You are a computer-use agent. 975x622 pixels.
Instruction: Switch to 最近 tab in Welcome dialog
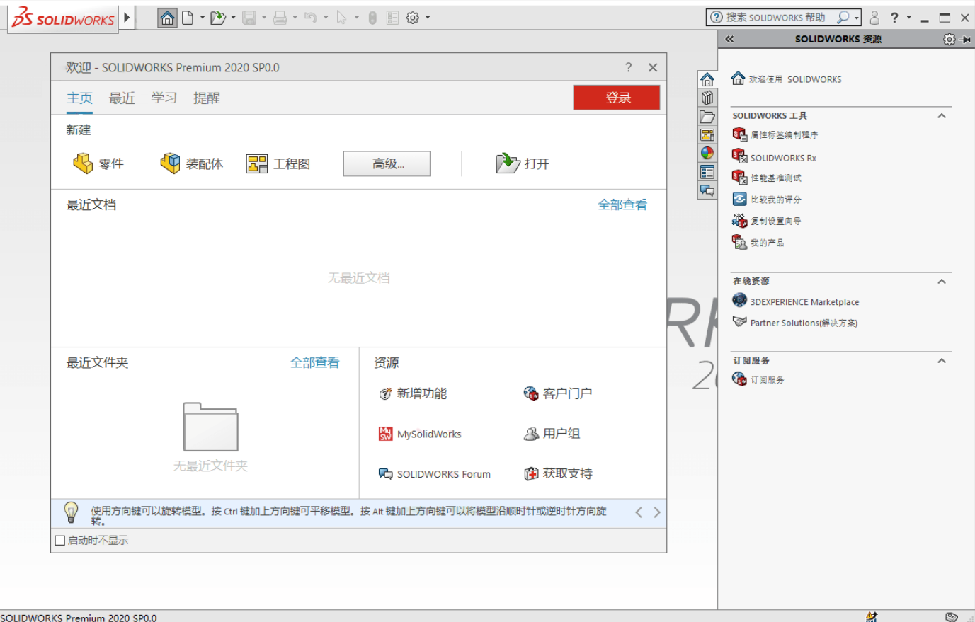(x=122, y=98)
